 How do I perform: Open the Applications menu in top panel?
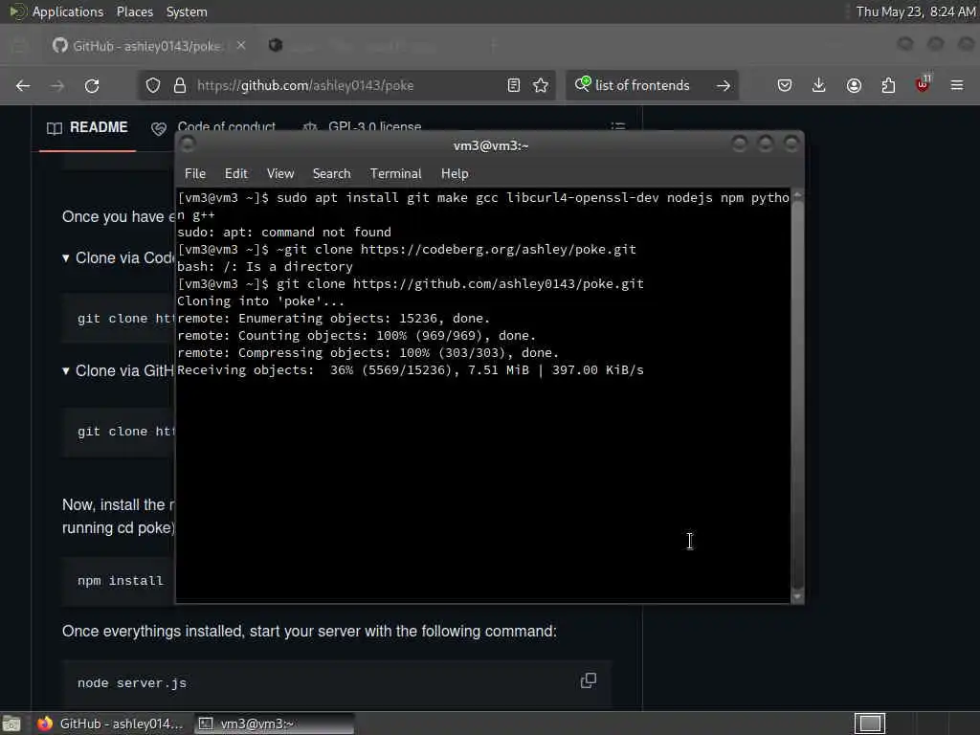pyautogui.click(x=68, y=11)
